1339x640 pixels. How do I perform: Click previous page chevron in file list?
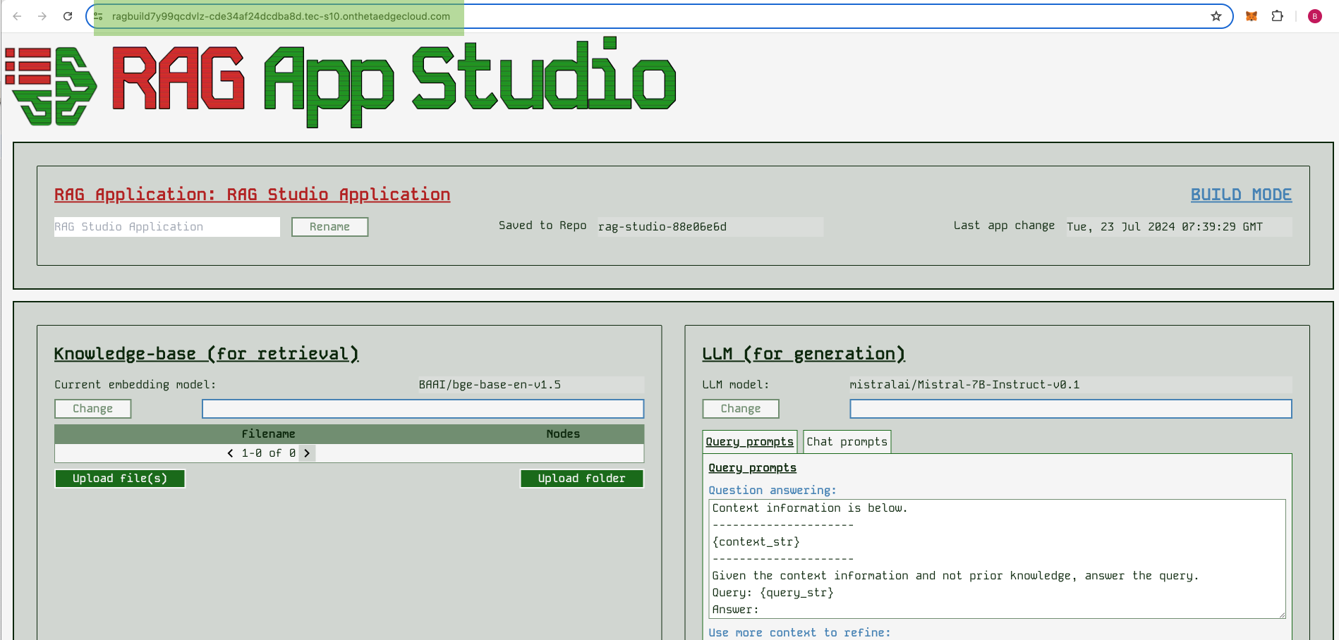229,453
